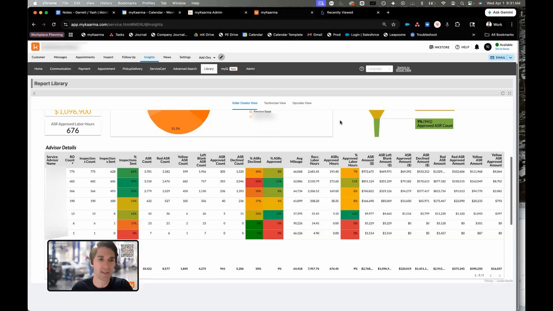Click the page vertical scrollbar
This screenshot has height=311, width=553.
tap(512, 191)
